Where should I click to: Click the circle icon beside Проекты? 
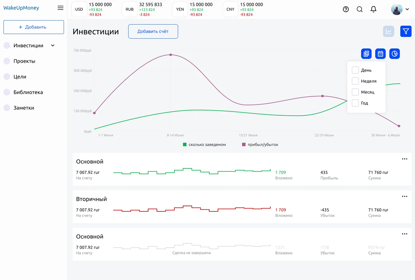click(x=7, y=61)
